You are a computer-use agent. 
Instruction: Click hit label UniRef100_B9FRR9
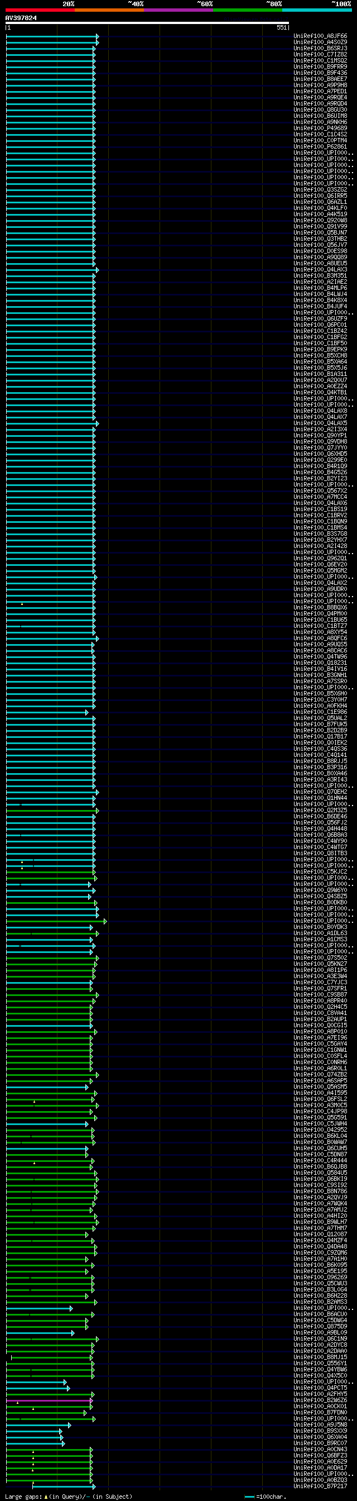pyautogui.click(x=320, y=66)
